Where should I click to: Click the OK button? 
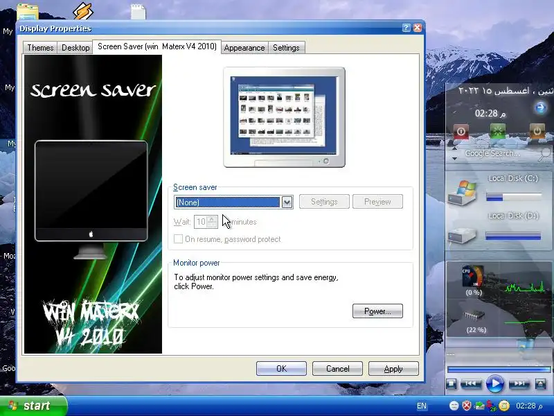pyautogui.click(x=281, y=369)
